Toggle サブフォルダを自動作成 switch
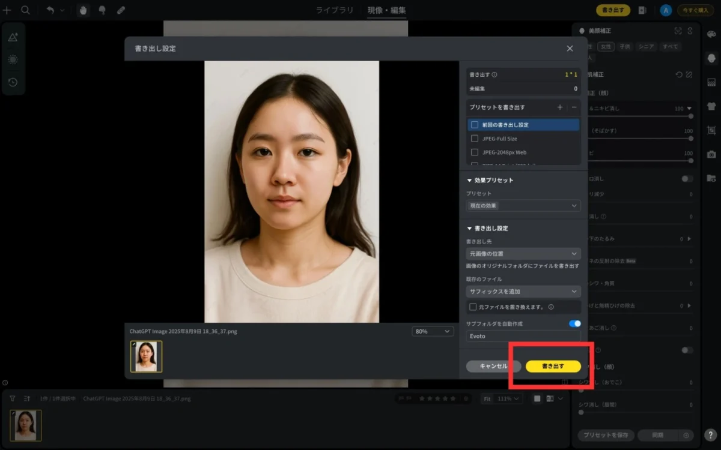 (x=575, y=323)
